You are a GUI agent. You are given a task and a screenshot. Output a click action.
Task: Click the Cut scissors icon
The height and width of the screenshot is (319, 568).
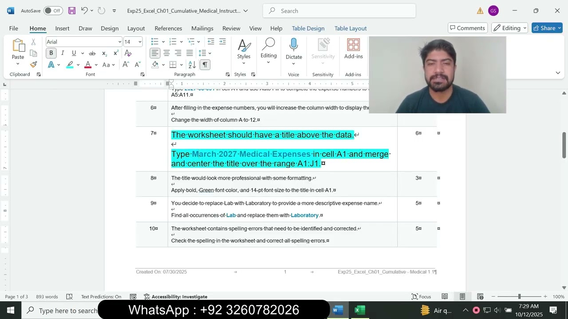coord(33,42)
